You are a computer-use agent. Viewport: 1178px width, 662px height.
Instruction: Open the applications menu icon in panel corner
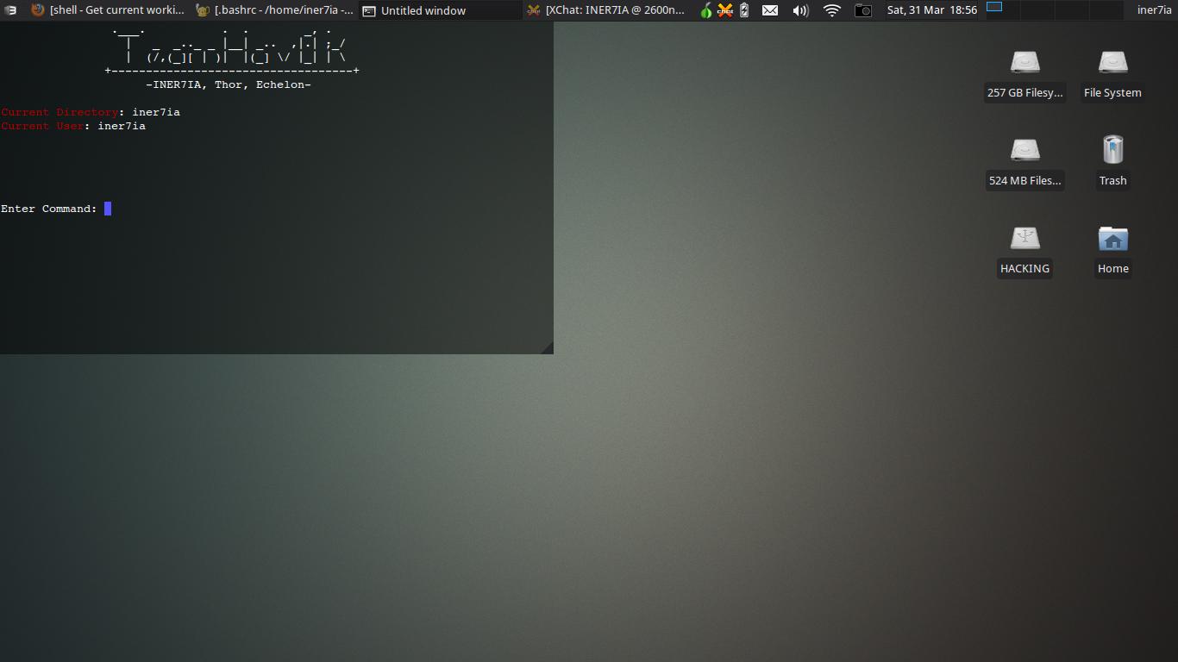(x=10, y=10)
